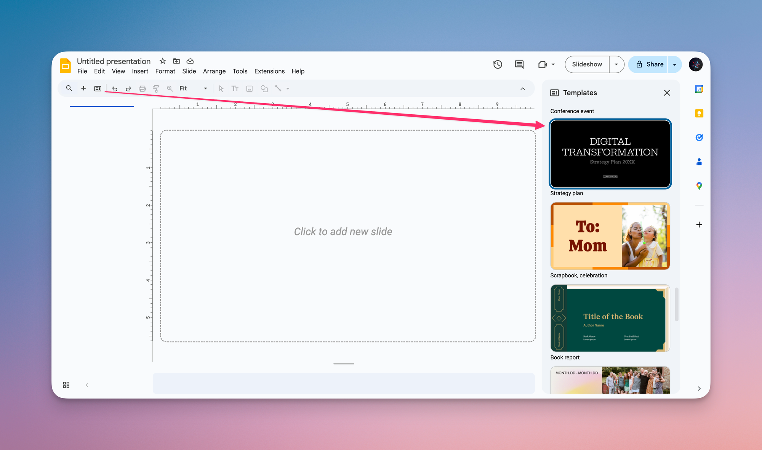Open the Share options dropdown arrow
This screenshot has height=450, width=762.
[674, 64]
